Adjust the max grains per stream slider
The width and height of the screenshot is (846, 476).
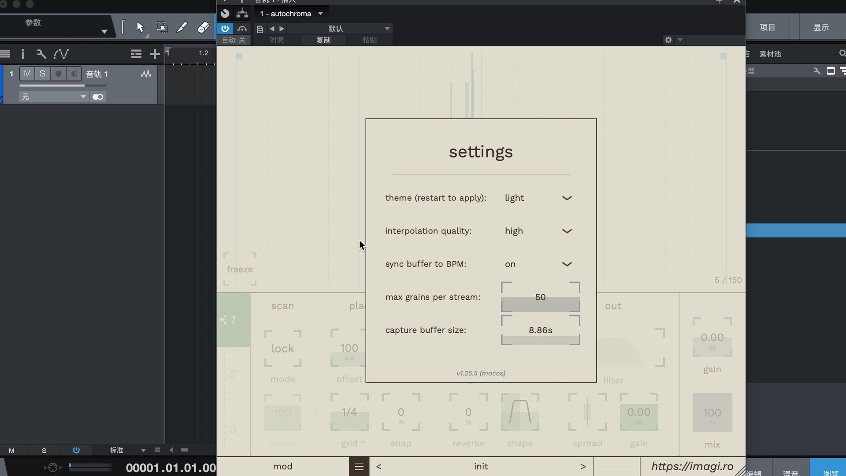[x=540, y=304]
